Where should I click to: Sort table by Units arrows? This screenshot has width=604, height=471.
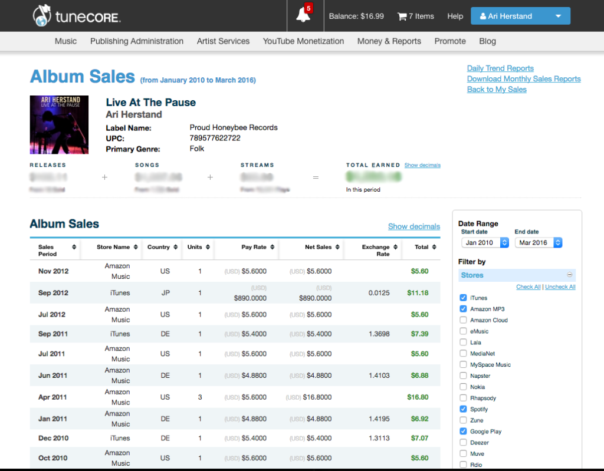point(208,247)
